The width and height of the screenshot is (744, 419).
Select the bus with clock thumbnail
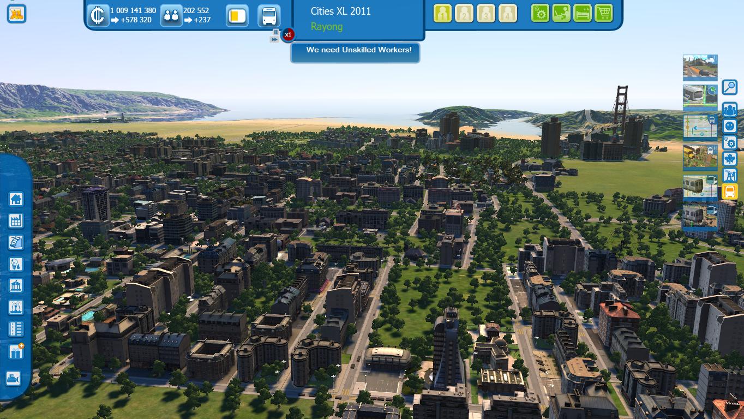click(x=700, y=97)
